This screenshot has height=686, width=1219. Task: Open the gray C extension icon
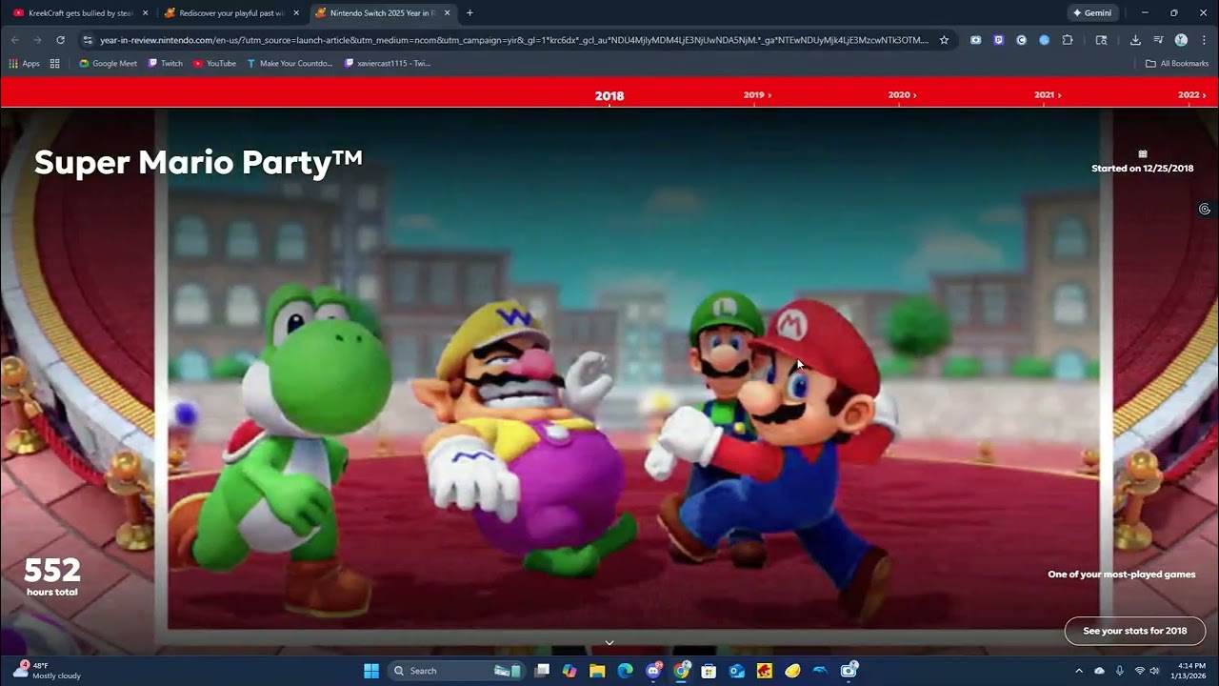pos(1021,40)
